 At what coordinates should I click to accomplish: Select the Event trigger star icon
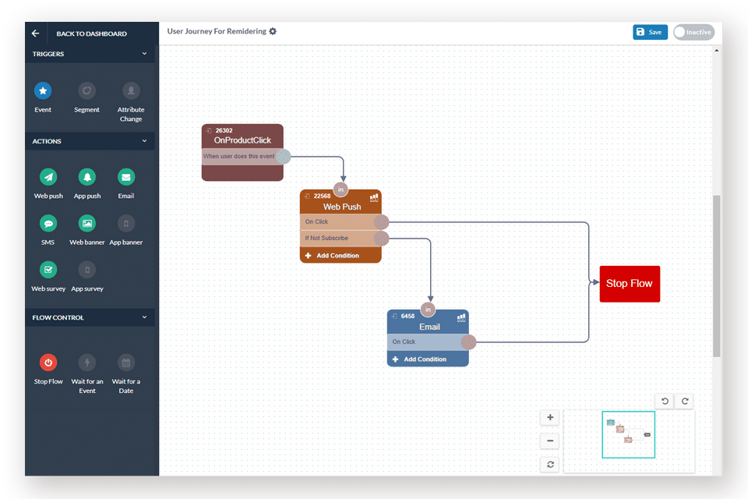point(43,90)
